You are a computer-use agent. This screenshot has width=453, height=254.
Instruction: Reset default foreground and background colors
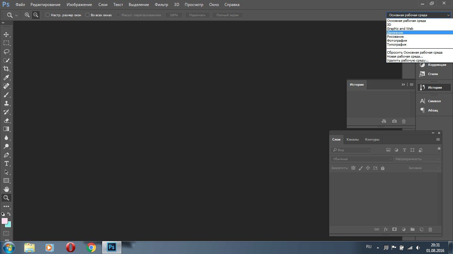pos(3,214)
